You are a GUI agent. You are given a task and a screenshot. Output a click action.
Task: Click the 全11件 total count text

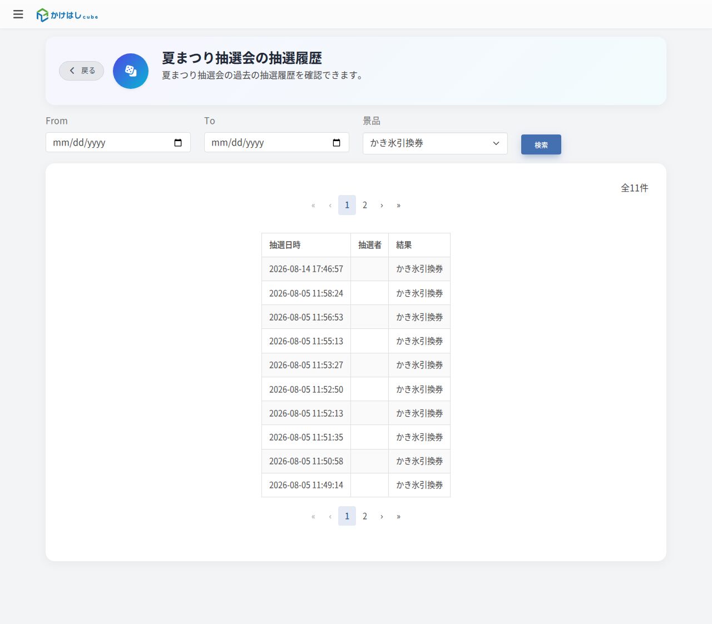[635, 188]
